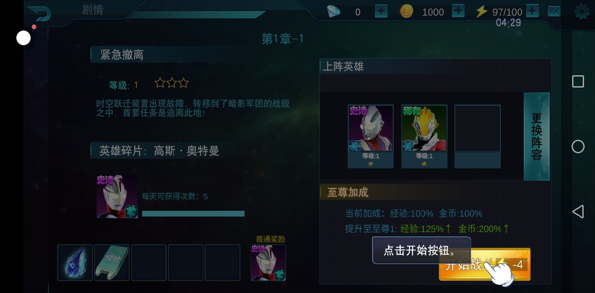Tap the daily fragment count progress bar
Screen dimensions: 595x293
coord(193,214)
